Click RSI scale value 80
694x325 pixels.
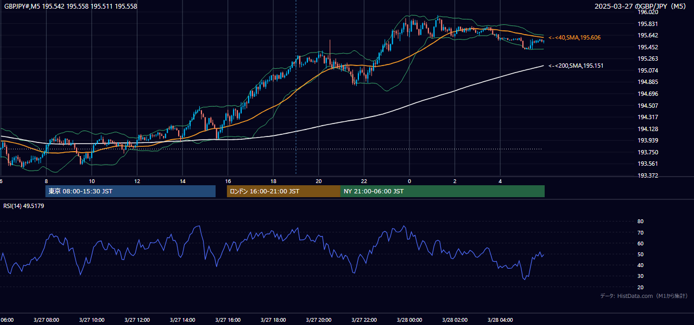640,222
